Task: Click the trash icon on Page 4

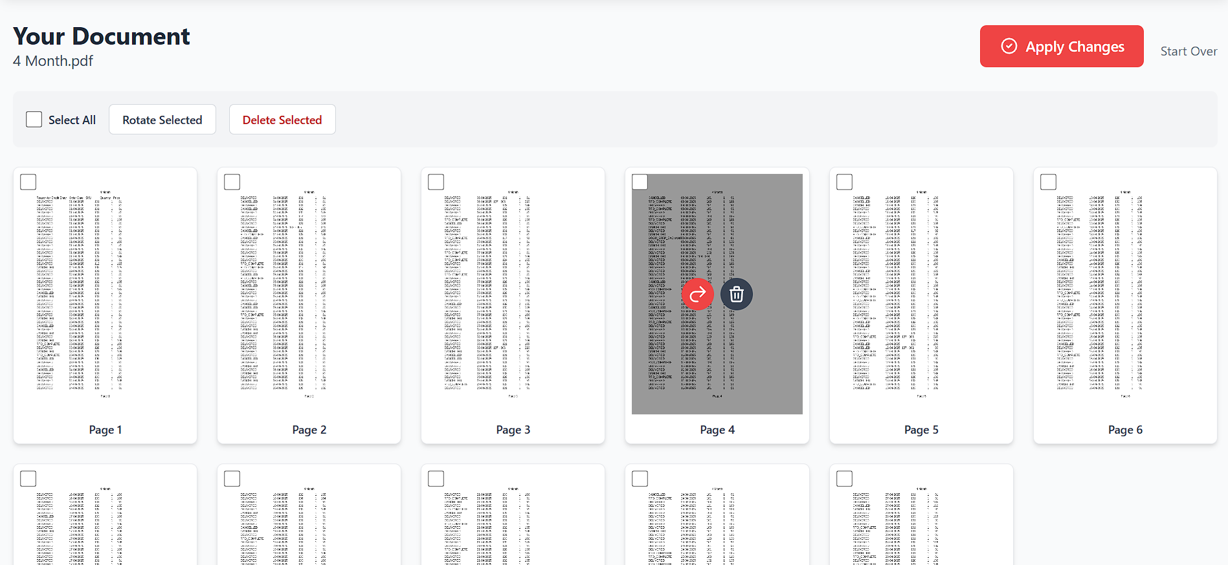Action: 737,295
